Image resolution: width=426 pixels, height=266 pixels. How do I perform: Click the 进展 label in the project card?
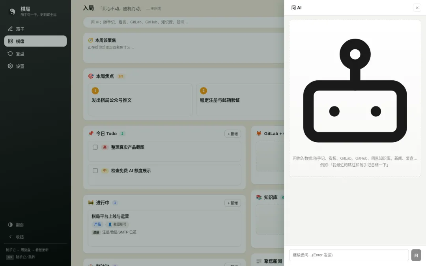pos(96,233)
